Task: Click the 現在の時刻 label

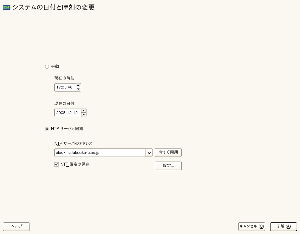Action: click(64, 78)
